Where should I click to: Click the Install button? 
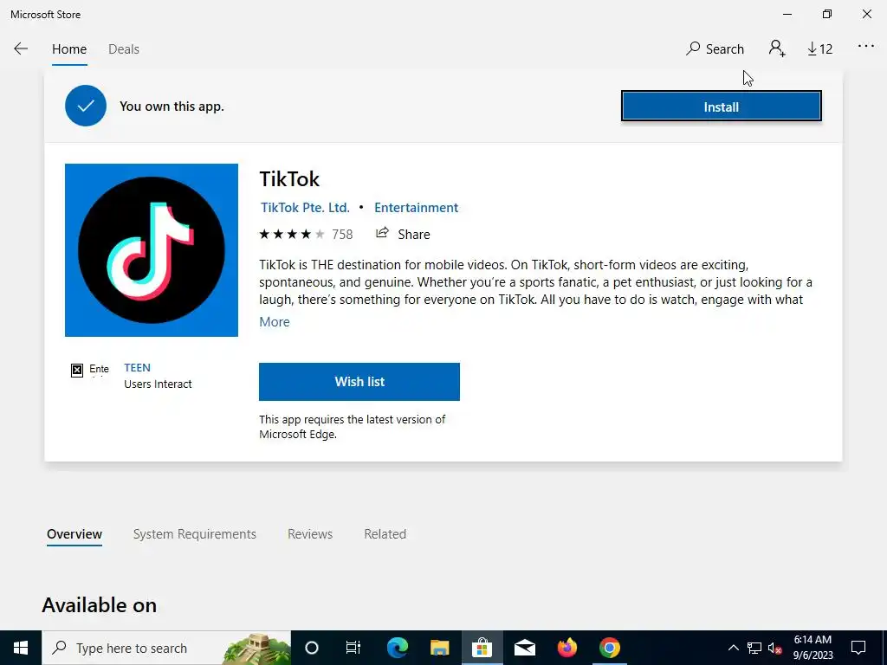(x=722, y=107)
